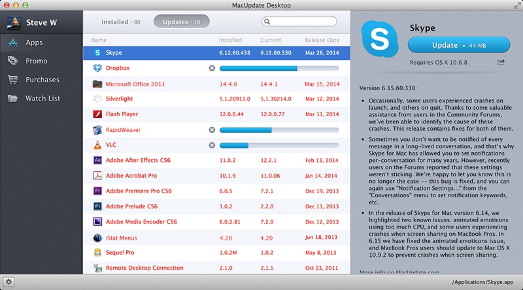Click the Adobe After Effects icon
523x290 pixels.
(x=97, y=160)
